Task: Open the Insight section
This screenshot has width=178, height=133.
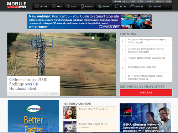Action: tap(155, 6)
